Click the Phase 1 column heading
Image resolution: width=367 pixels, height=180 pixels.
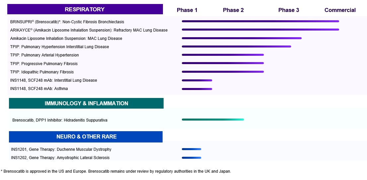point(187,10)
